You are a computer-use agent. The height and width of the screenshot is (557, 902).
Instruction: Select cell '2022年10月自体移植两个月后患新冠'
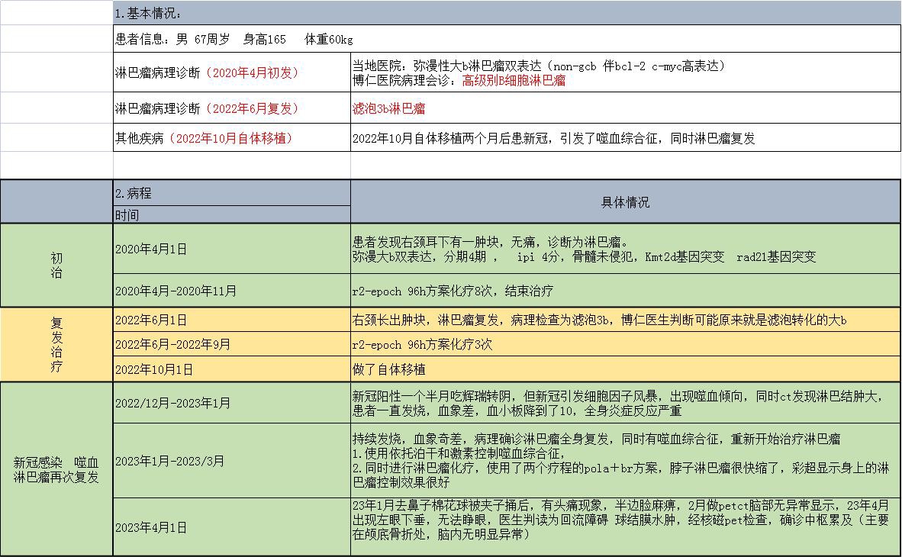(625, 138)
